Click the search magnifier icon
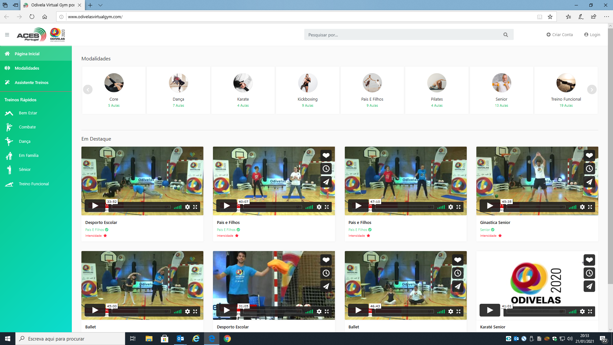This screenshot has width=613, height=345. click(505, 35)
